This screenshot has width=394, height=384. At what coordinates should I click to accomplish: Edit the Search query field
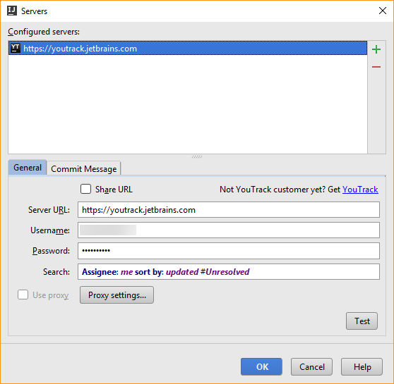pyautogui.click(x=228, y=272)
